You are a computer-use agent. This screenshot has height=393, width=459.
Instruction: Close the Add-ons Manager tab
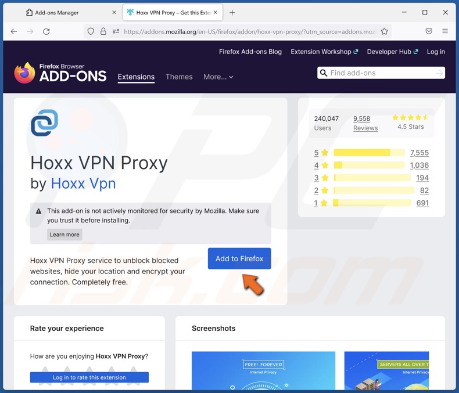(114, 12)
